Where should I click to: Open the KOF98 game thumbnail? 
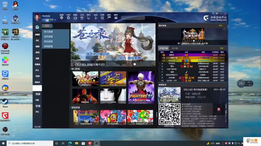tap(113, 96)
